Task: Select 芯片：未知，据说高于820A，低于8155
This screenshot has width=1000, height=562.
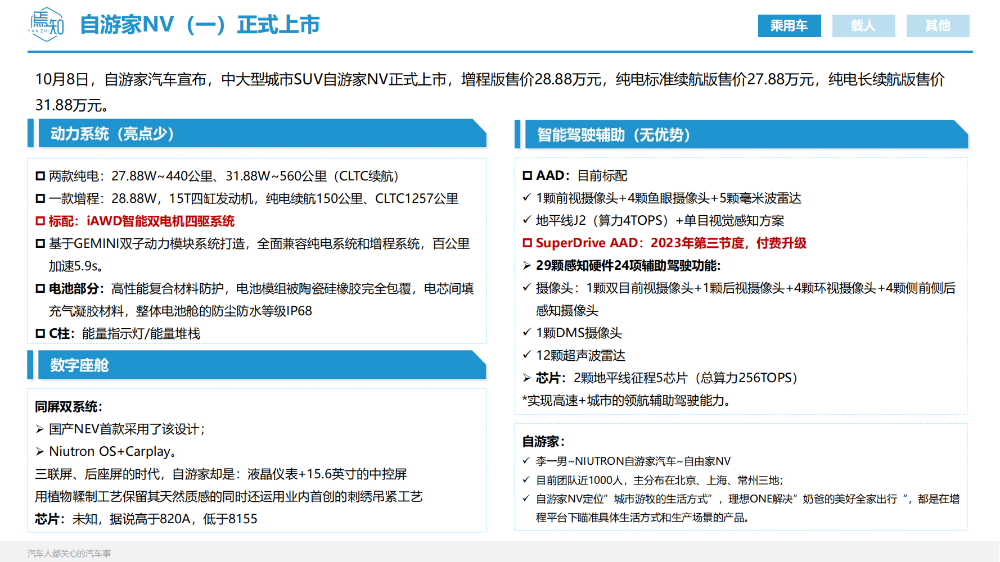Action: click(x=146, y=519)
